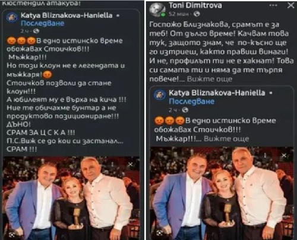Open Katya Bliznakova avatar in shared post
The image size is (297, 240).
pos(160,95)
